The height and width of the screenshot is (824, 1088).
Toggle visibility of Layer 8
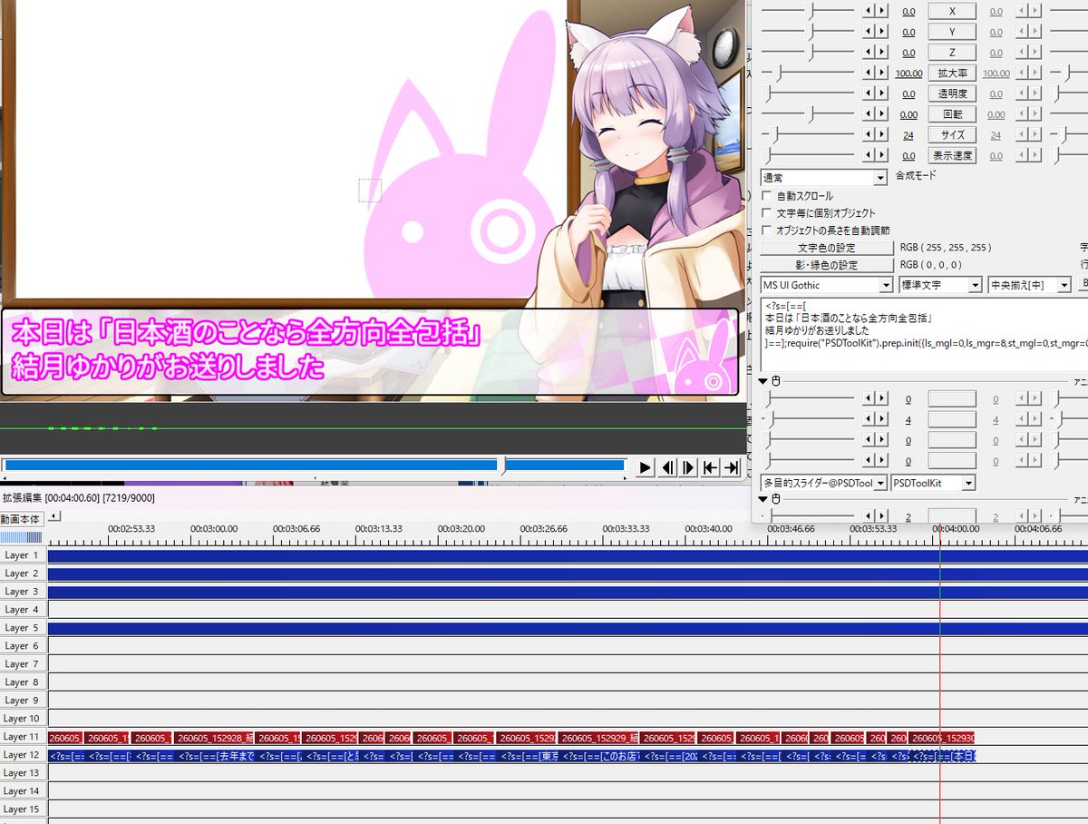coord(23,682)
